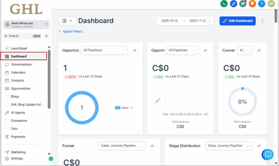Open the Stage Distribution pipeline dropdown

pyautogui.click(x=228, y=146)
